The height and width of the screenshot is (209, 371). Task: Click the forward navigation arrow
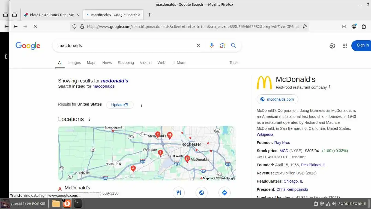pos(25,26)
